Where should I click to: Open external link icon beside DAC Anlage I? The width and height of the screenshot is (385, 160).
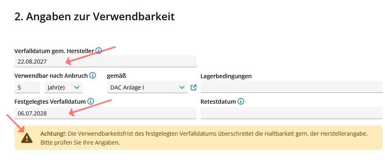tap(193, 87)
